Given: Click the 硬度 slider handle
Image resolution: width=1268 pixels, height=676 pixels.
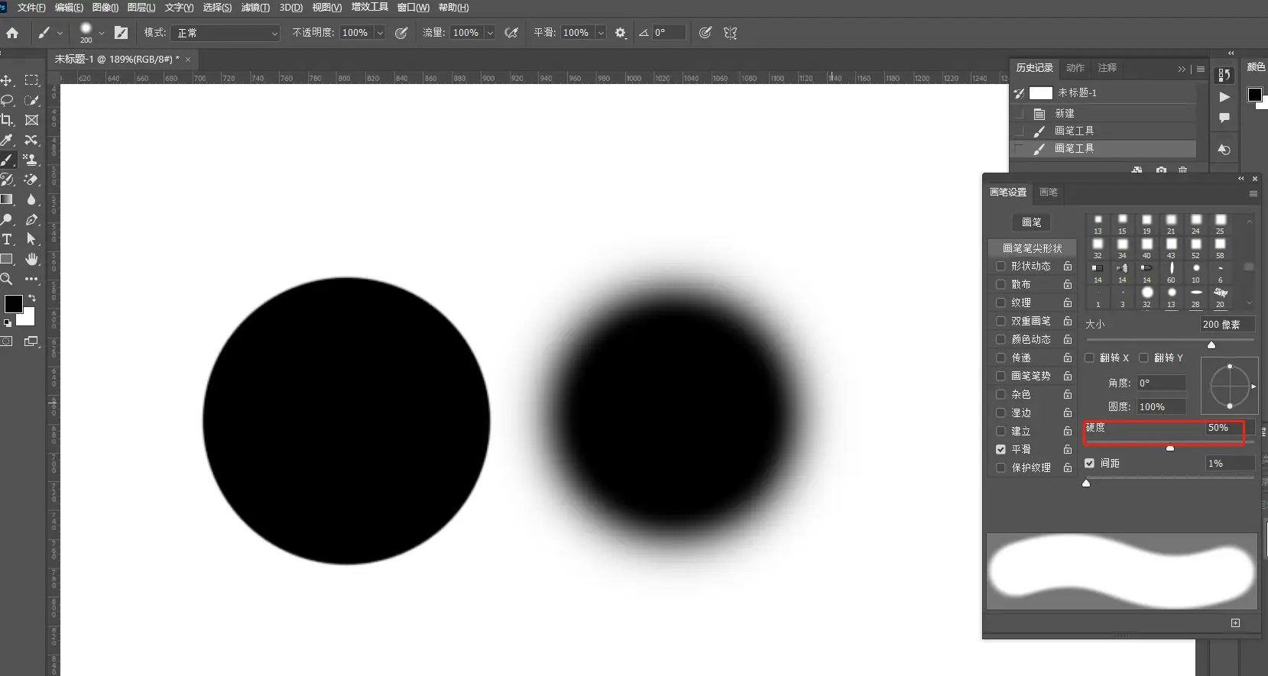Looking at the screenshot, I should (1170, 448).
